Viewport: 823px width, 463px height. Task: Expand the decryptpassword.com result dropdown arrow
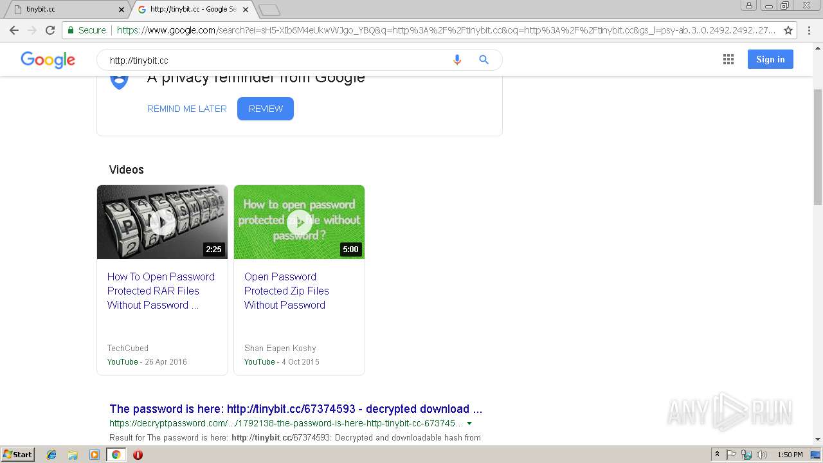coord(469,423)
